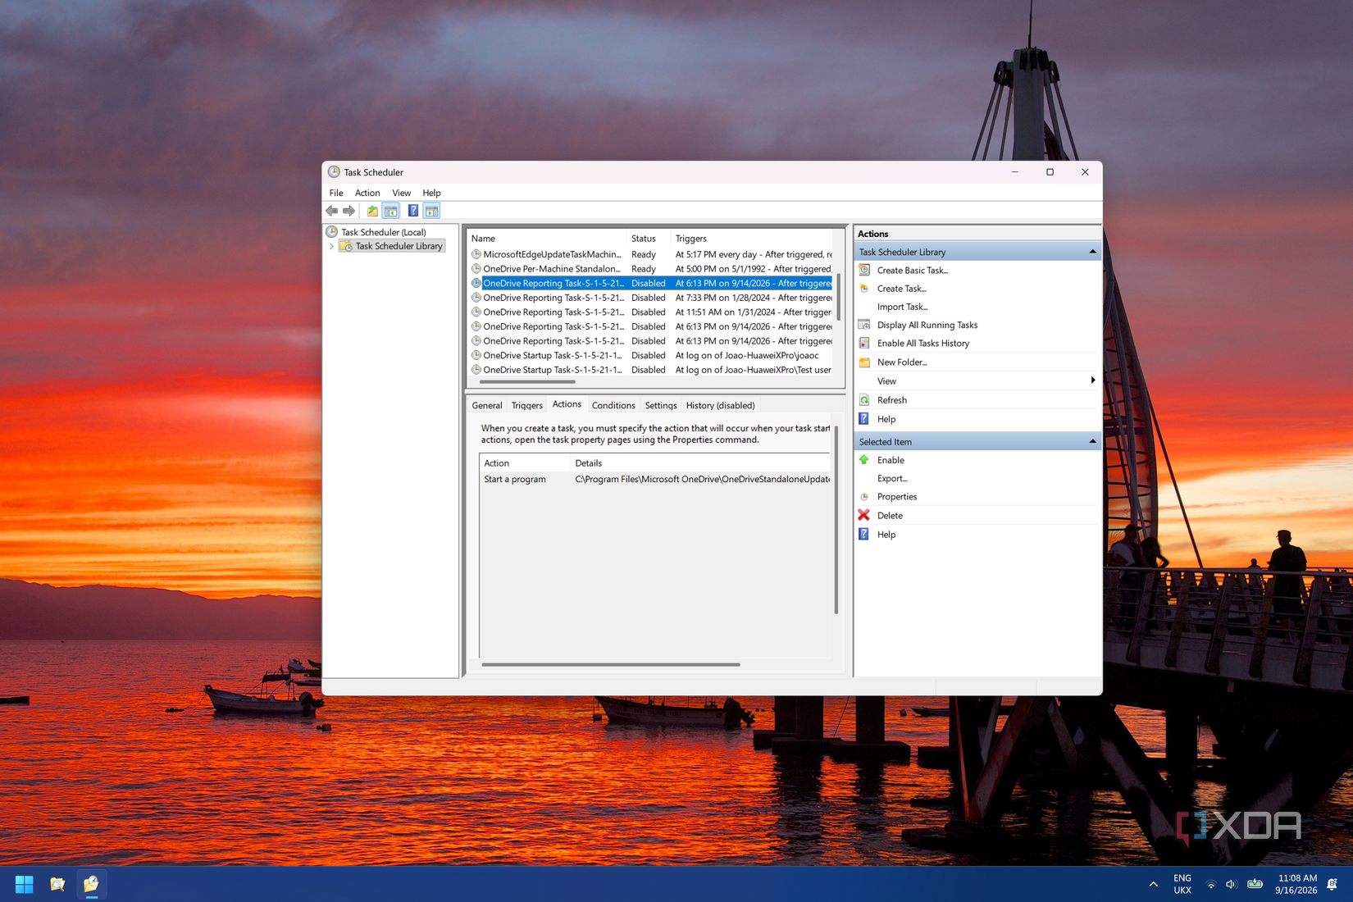The height and width of the screenshot is (902, 1353).
Task: Click the battery icon in the system tray
Action: click(x=1255, y=884)
